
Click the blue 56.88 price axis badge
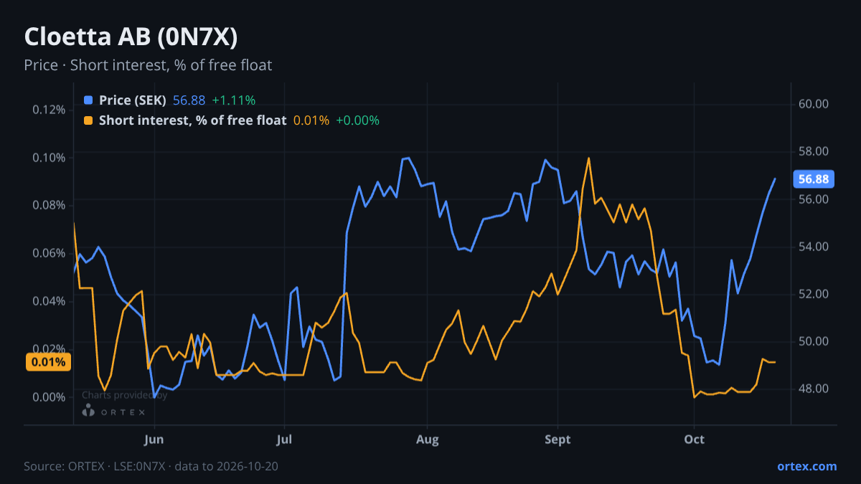[x=812, y=179]
